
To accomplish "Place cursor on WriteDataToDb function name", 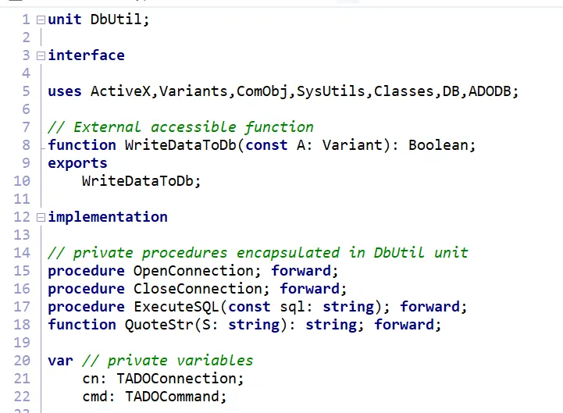I will [x=180, y=145].
